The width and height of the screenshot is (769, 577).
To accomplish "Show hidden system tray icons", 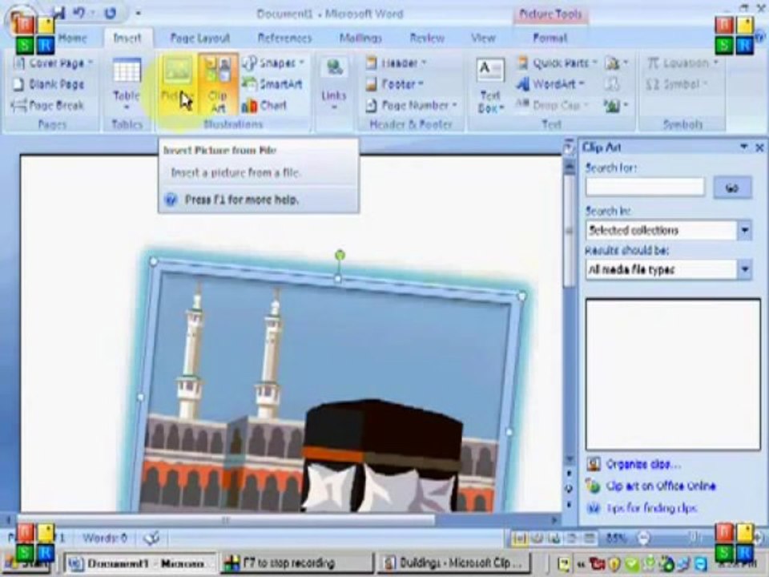I will click(582, 563).
